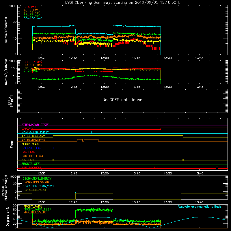Click the Flags axis title

tap(12, 144)
